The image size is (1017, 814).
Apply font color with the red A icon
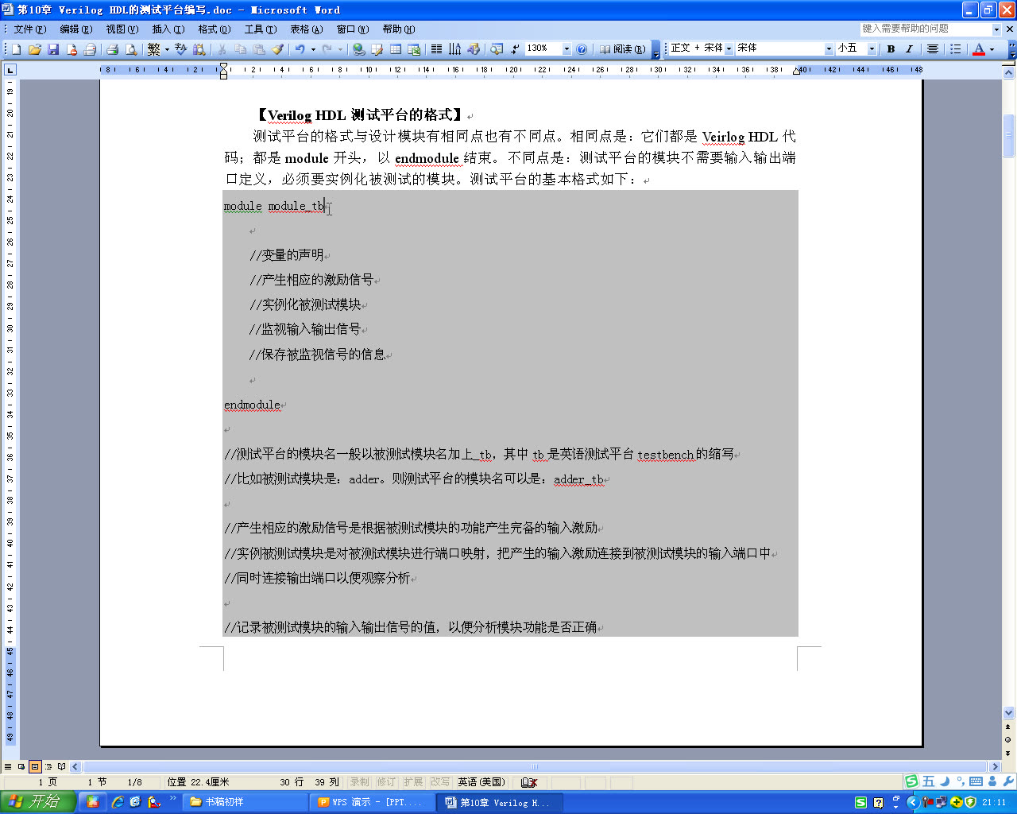pyautogui.click(x=979, y=49)
